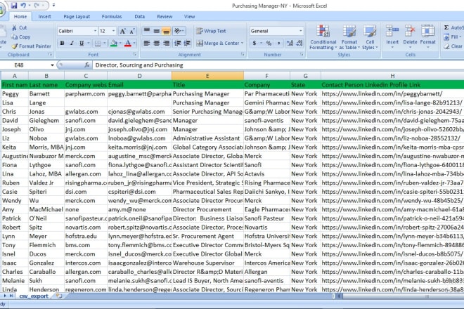Open Format as Table gallery
464x309 pixels.
pos(349,37)
